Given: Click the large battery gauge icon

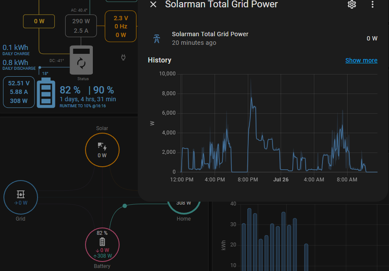Looking at the screenshot, I should [46, 92].
